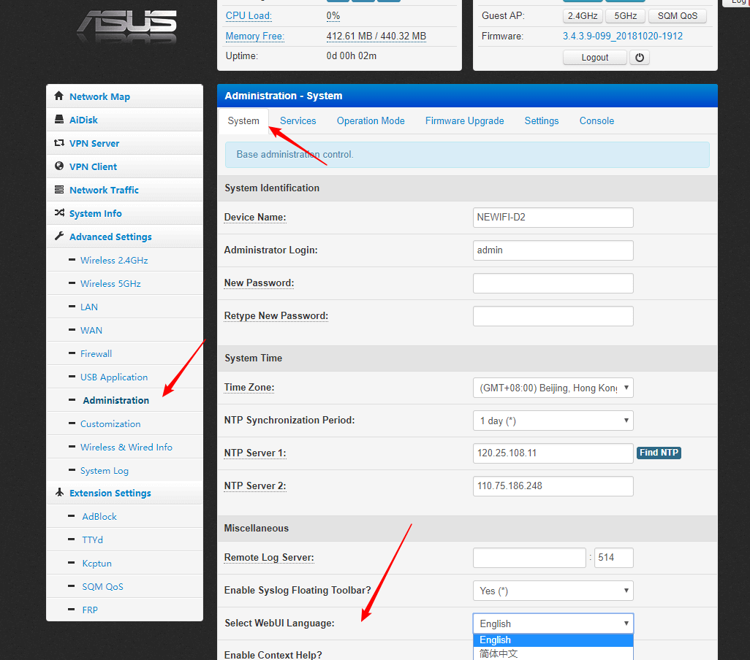
Task: Click the Network Traffic icon
Action: tap(59, 190)
